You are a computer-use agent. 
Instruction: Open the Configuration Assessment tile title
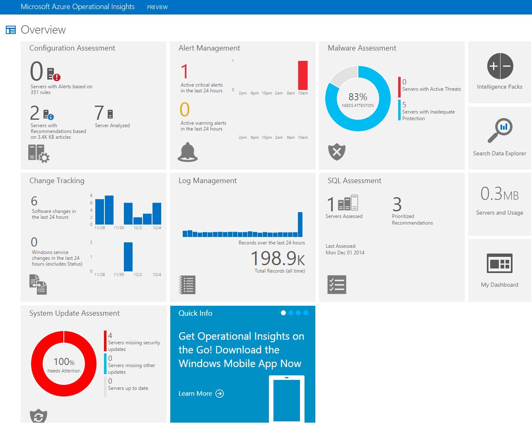(72, 48)
